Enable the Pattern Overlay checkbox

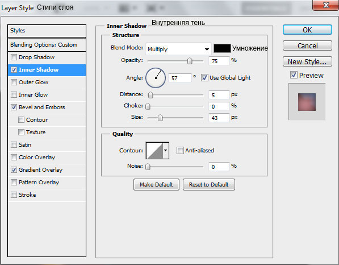click(x=14, y=183)
